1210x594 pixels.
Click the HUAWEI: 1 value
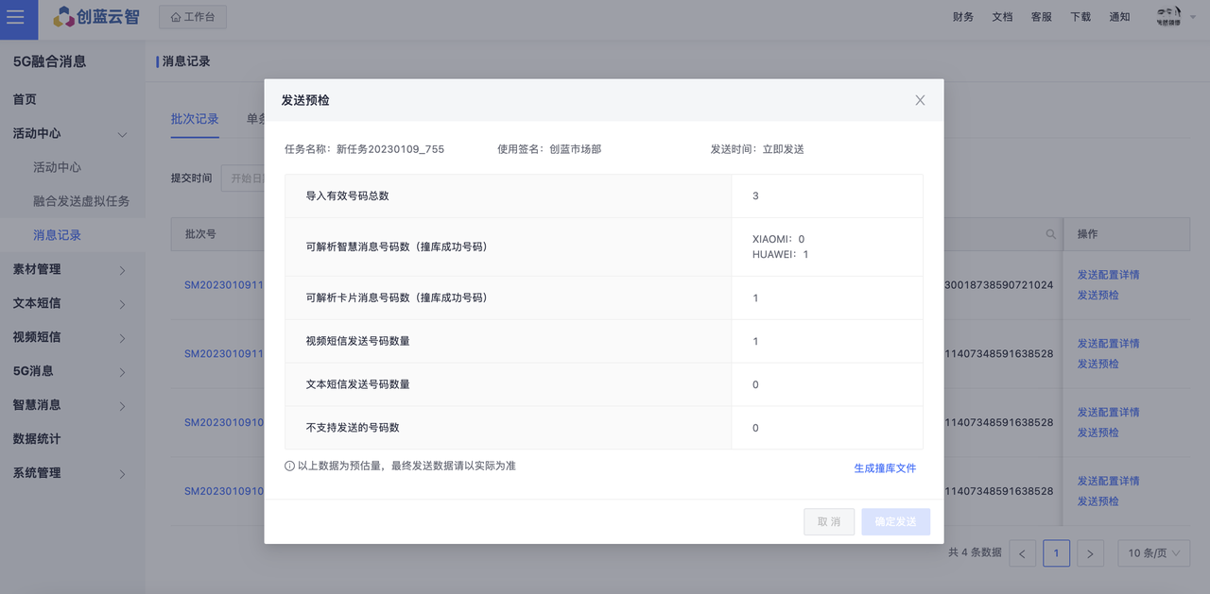(x=780, y=255)
